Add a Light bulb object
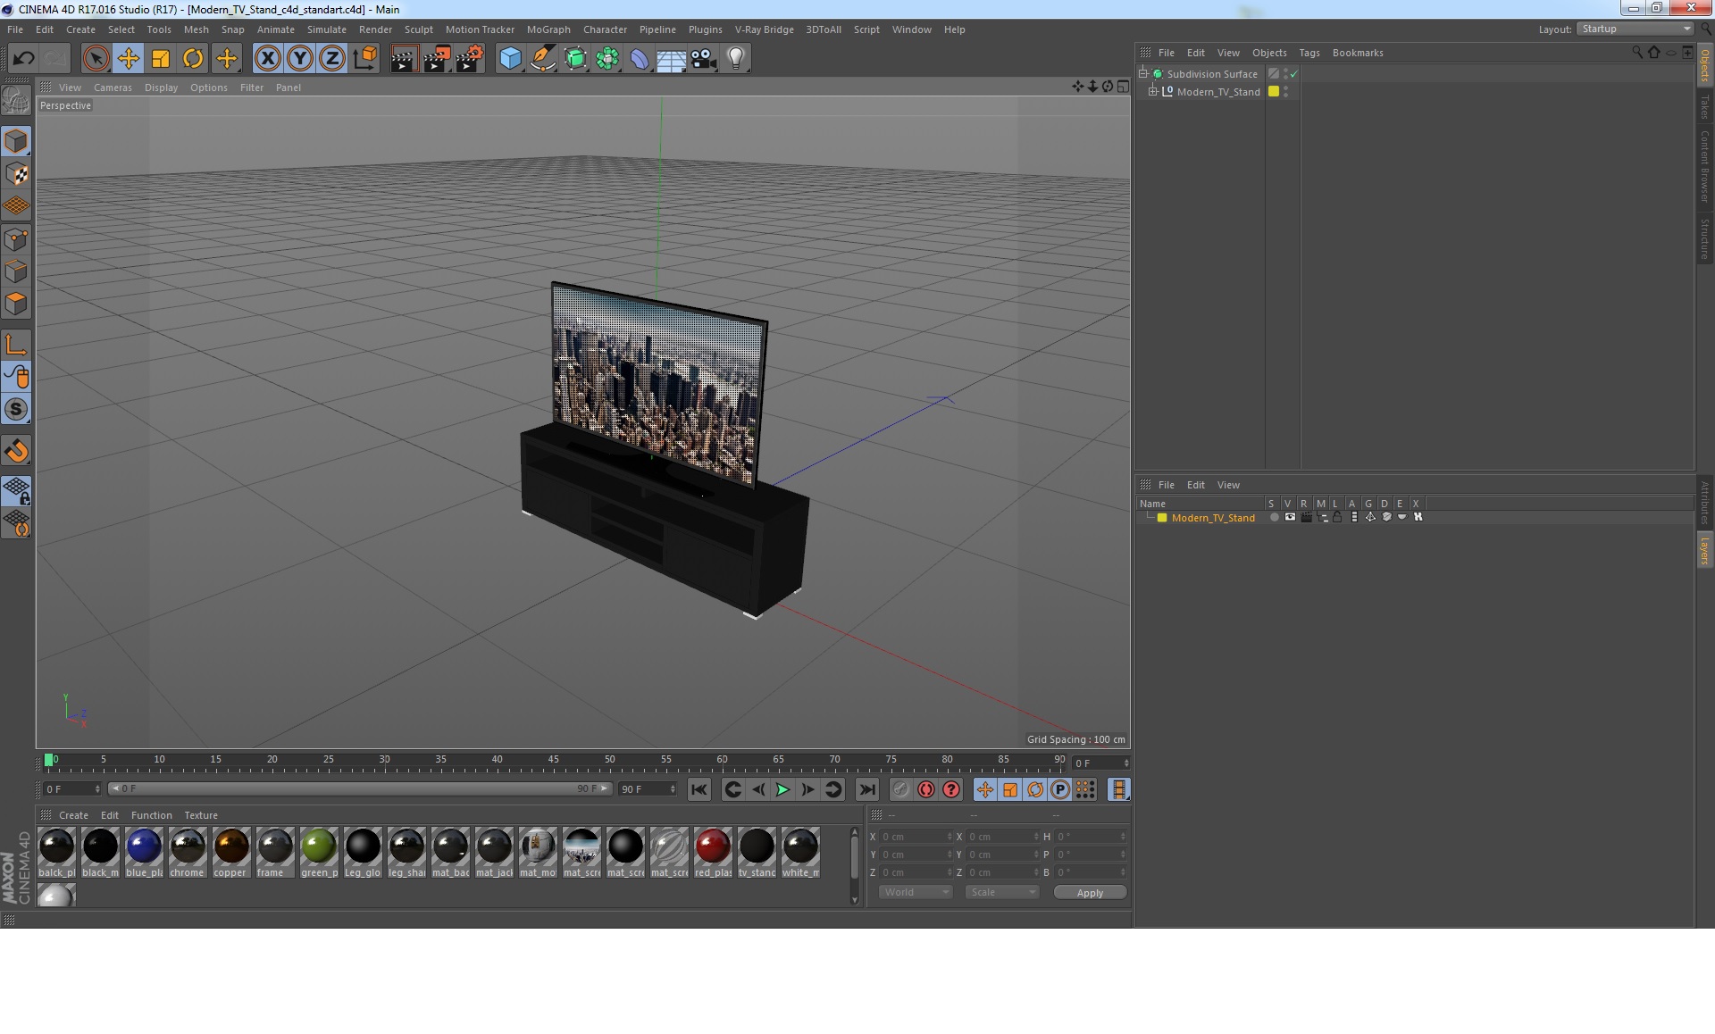1715x1034 pixels. 736,59
